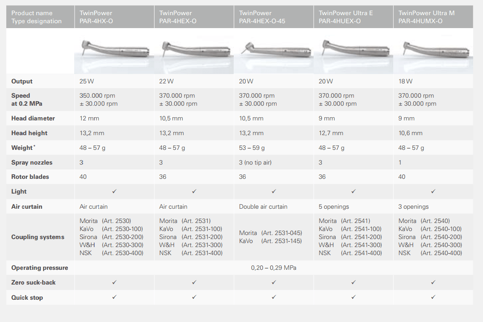483x322 pixels.
Task: Click the Light checkmark for TwinPower Ultra E
Action: click(x=353, y=191)
